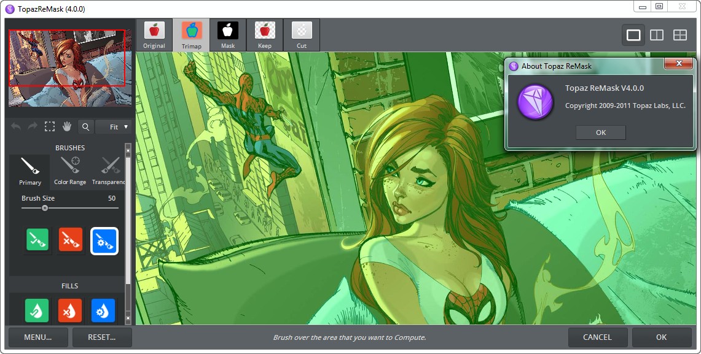The image size is (701, 354).
Task: Click the purple Topaz logo in About dialog
Action: tap(535, 102)
